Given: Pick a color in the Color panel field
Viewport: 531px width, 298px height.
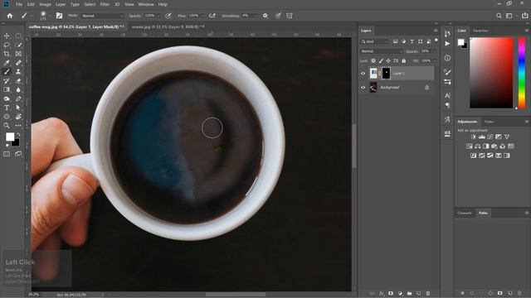Looking at the screenshot, I should pos(491,73).
